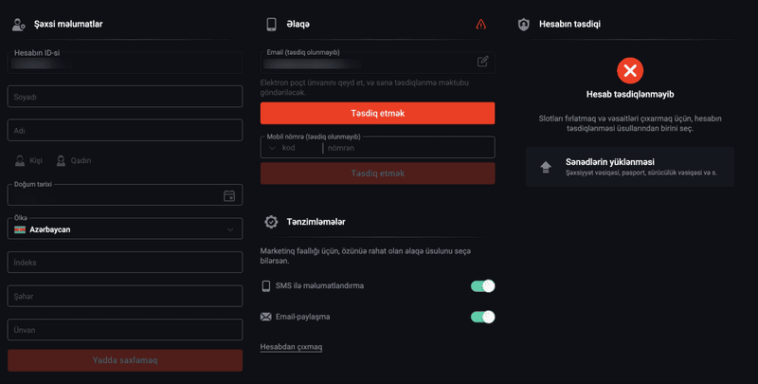Focus the Soyadı input field
758x384 pixels.
[x=125, y=97]
